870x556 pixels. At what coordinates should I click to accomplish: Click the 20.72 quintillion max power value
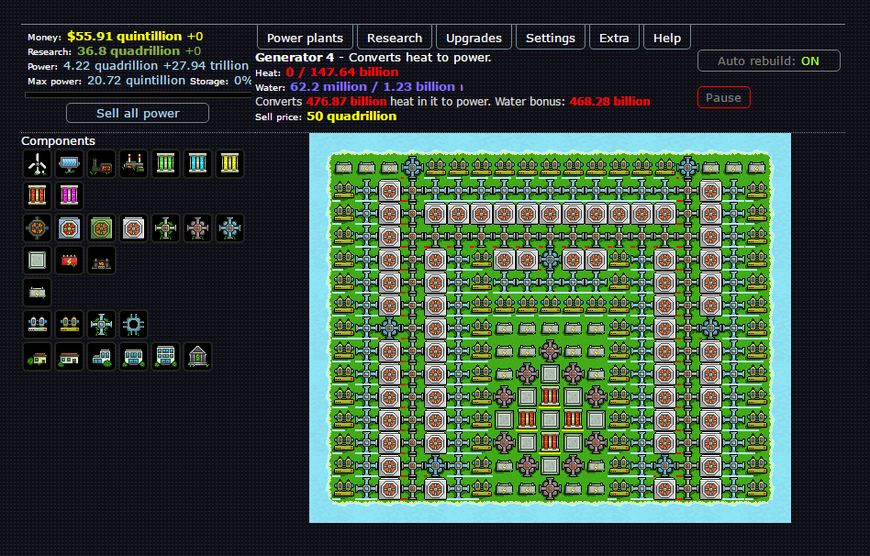[x=136, y=81]
